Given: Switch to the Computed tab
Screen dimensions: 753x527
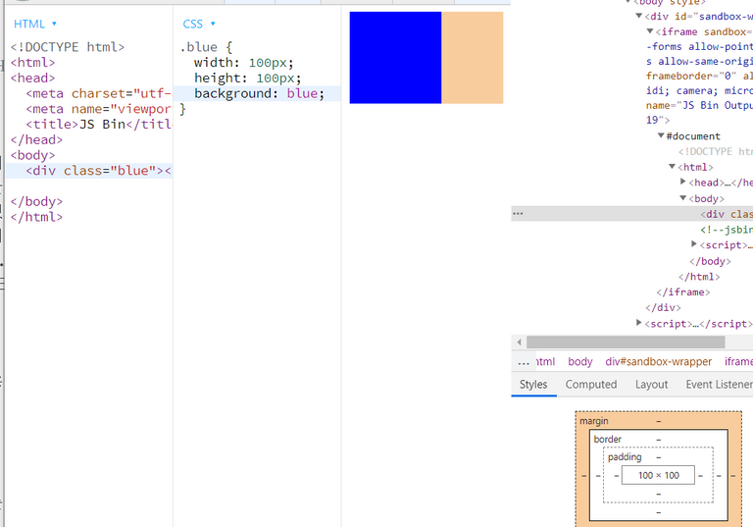Looking at the screenshot, I should pos(591,384).
